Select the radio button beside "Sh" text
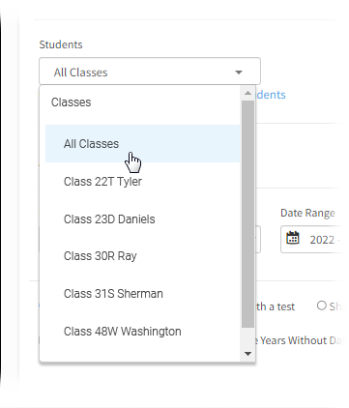Screen dimensions: 349x408 coord(322,306)
